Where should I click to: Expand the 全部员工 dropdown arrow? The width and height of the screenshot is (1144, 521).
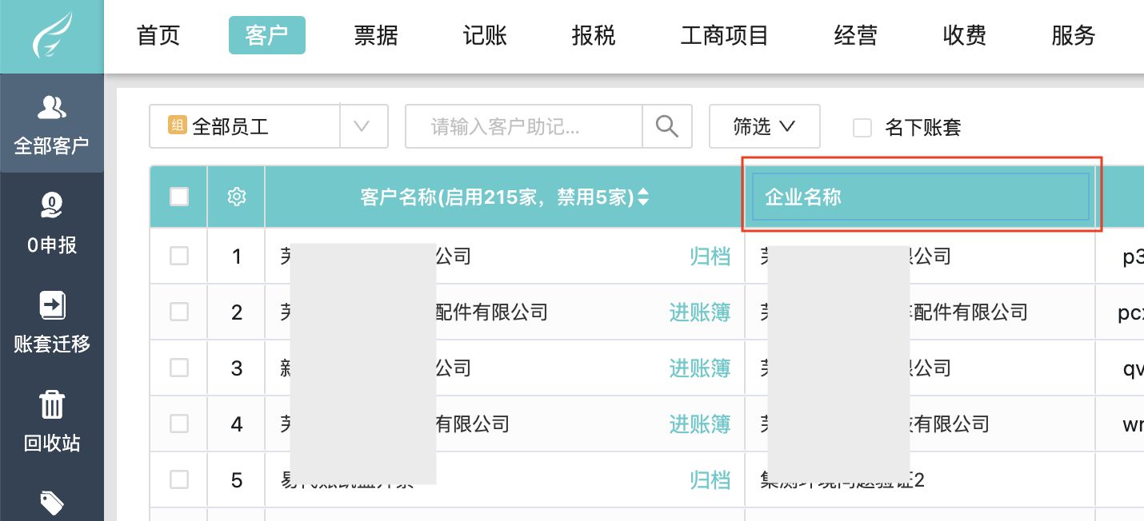[363, 126]
